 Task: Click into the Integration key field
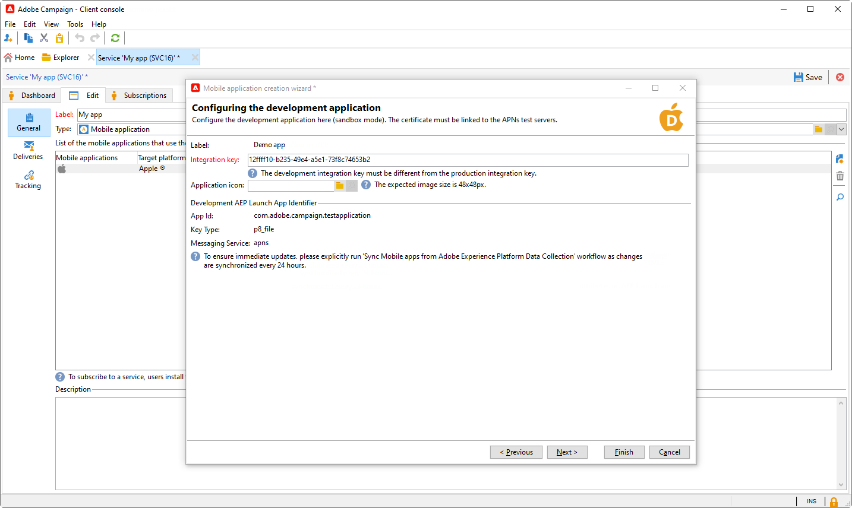468,160
